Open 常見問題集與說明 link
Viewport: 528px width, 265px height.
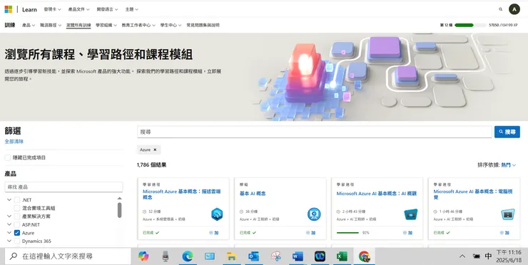pos(203,25)
